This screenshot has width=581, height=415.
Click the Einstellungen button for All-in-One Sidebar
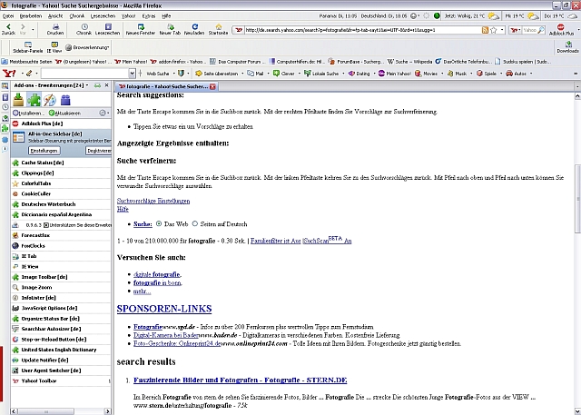[44, 150]
